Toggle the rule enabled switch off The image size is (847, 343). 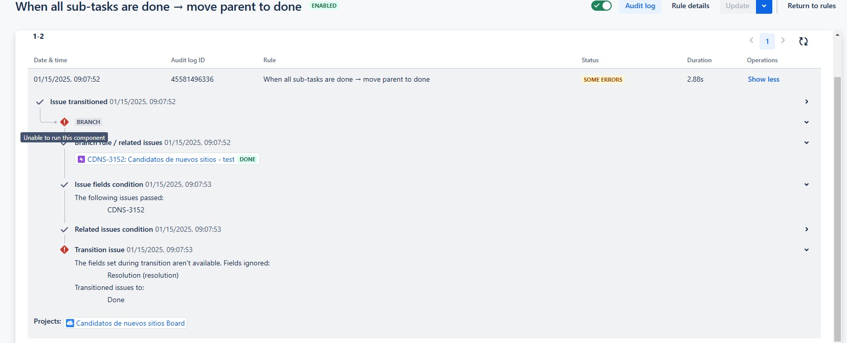coord(601,6)
